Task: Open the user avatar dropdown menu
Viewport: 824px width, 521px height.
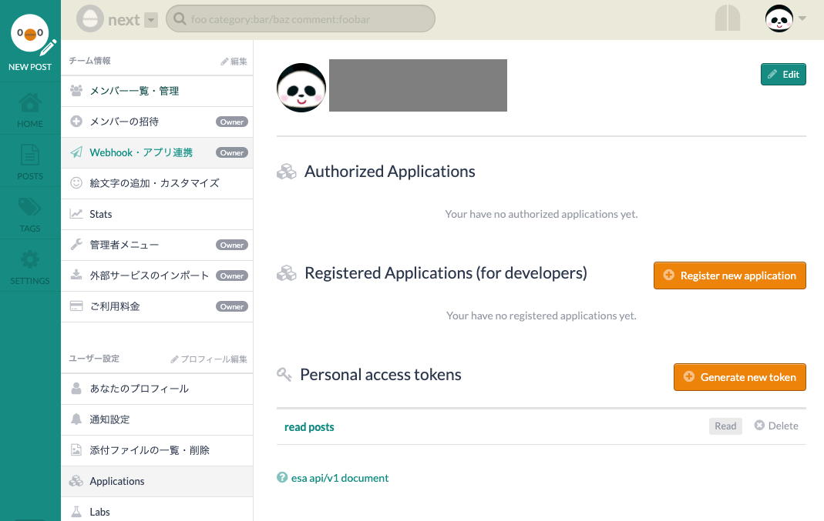Action: [x=785, y=19]
